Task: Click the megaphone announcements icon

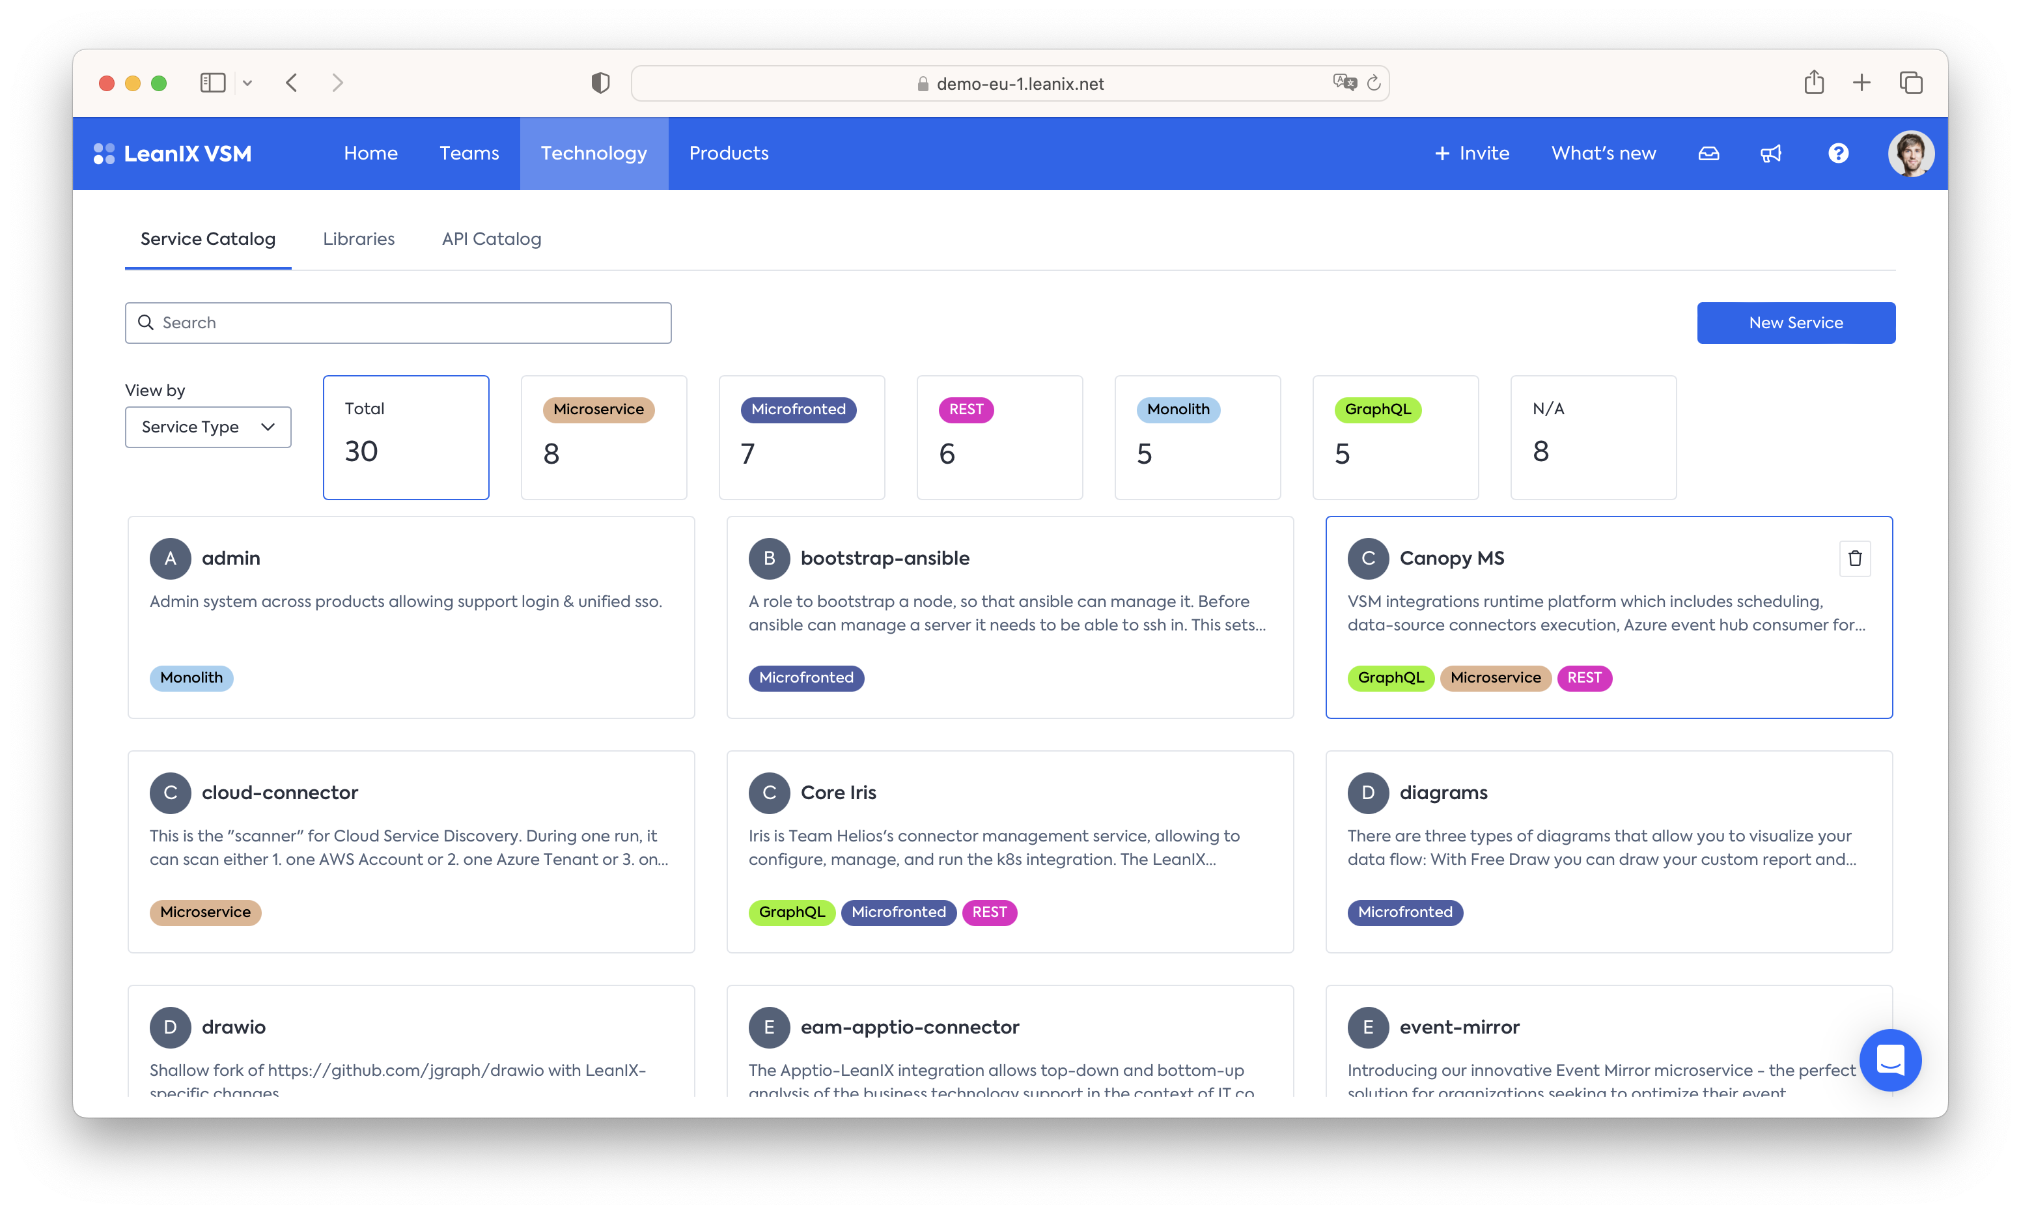Action: point(1771,153)
